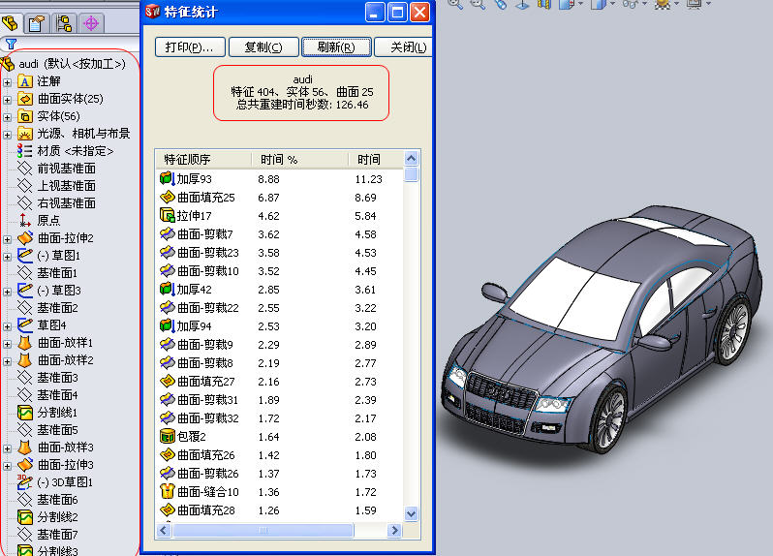
Task: Click the 打印(P)... button
Action: click(x=190, y=47)
